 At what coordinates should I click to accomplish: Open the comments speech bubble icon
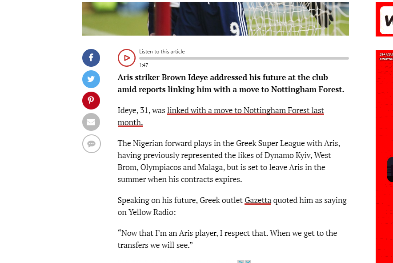[91, 144]
